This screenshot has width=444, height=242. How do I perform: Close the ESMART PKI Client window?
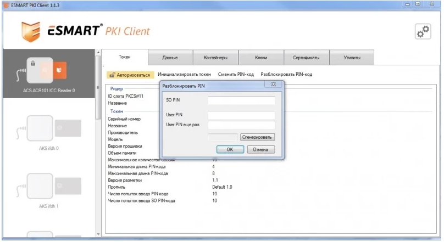click(x=432, y=4)
